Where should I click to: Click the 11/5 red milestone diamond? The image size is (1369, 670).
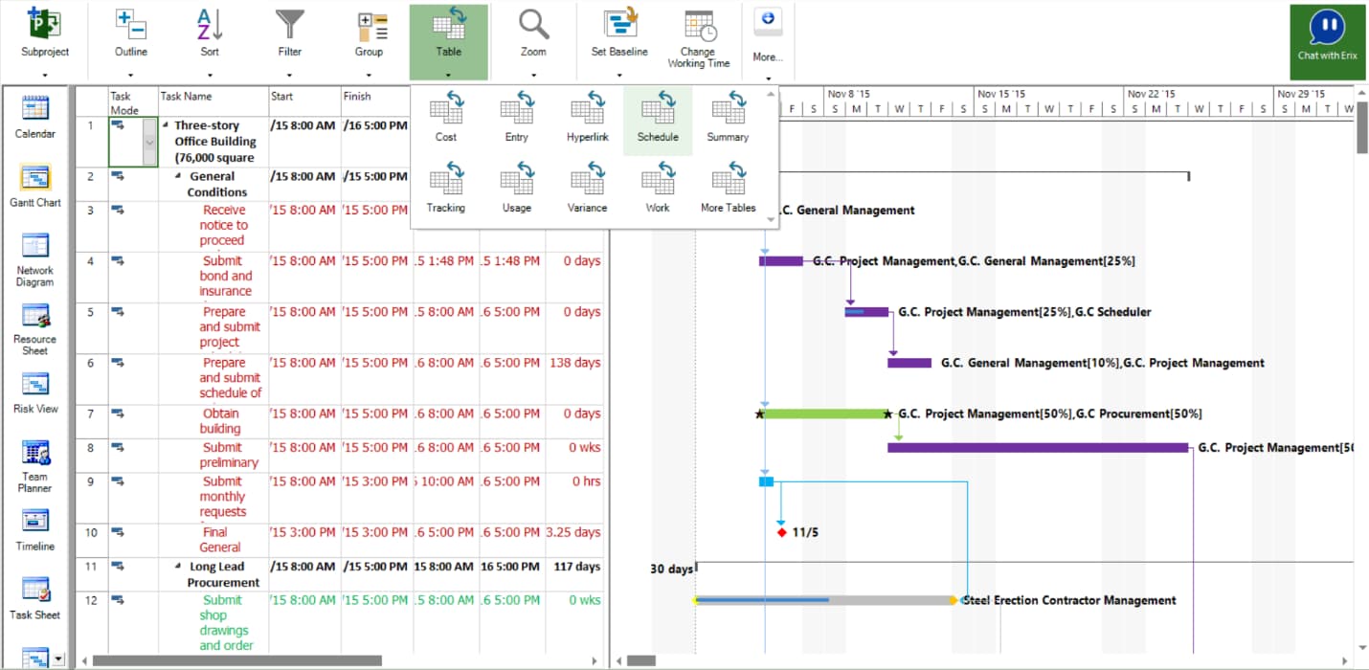point(782,532)
